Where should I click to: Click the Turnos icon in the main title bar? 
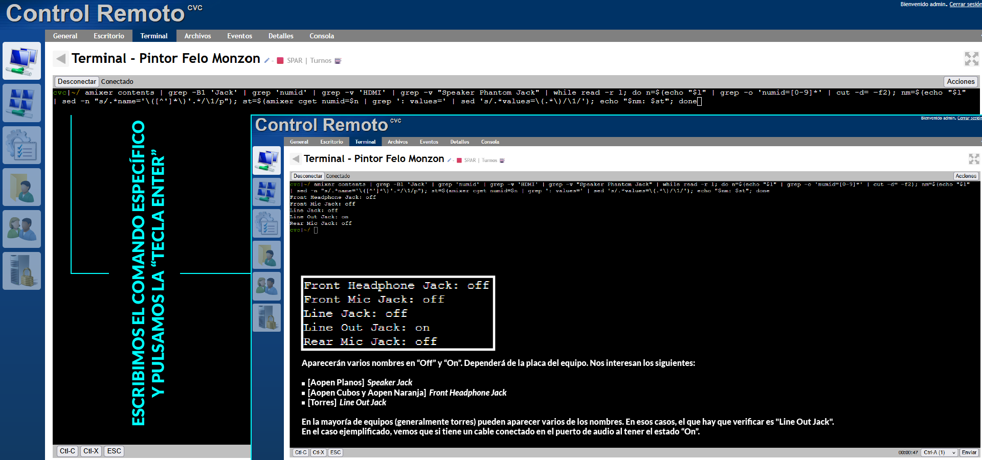(x=338, y=61)
